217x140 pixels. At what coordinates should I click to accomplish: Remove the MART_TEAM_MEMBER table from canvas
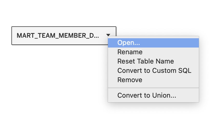130,80
